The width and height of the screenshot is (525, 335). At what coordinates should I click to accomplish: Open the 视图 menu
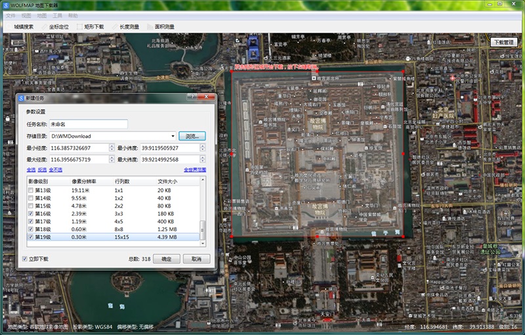pos(26,16)
